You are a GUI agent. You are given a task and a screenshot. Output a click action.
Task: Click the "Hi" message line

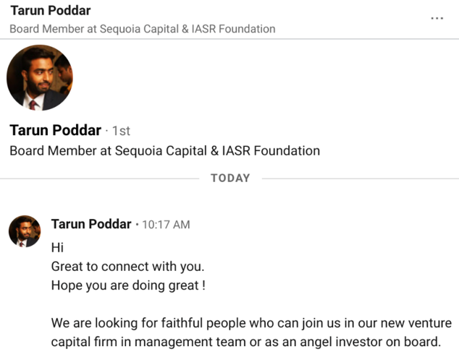click(x=57, y=247)
